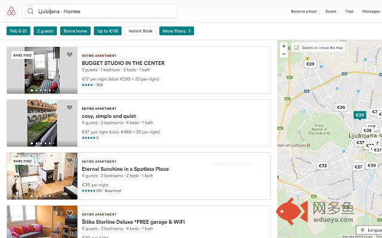
Task: Open Become a host
Action: [x=304, y=11]
